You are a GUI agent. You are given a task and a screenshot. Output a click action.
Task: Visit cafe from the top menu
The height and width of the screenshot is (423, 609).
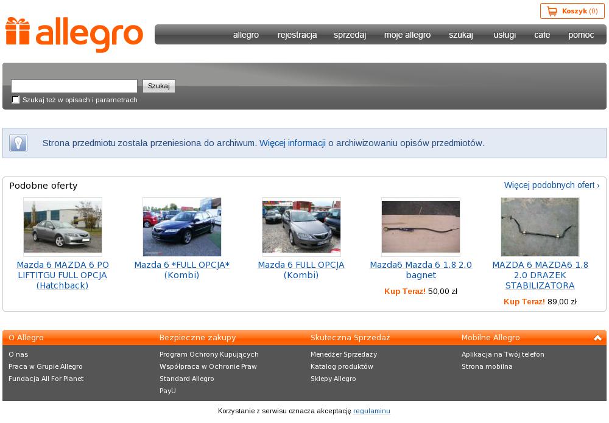[x=542, y=35]
